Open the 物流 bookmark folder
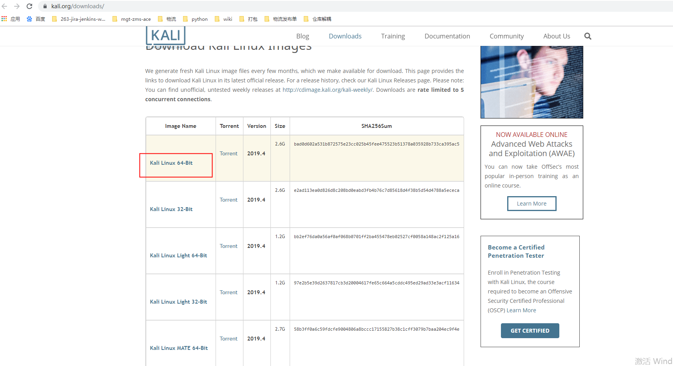673x366 pixels. 167,19
